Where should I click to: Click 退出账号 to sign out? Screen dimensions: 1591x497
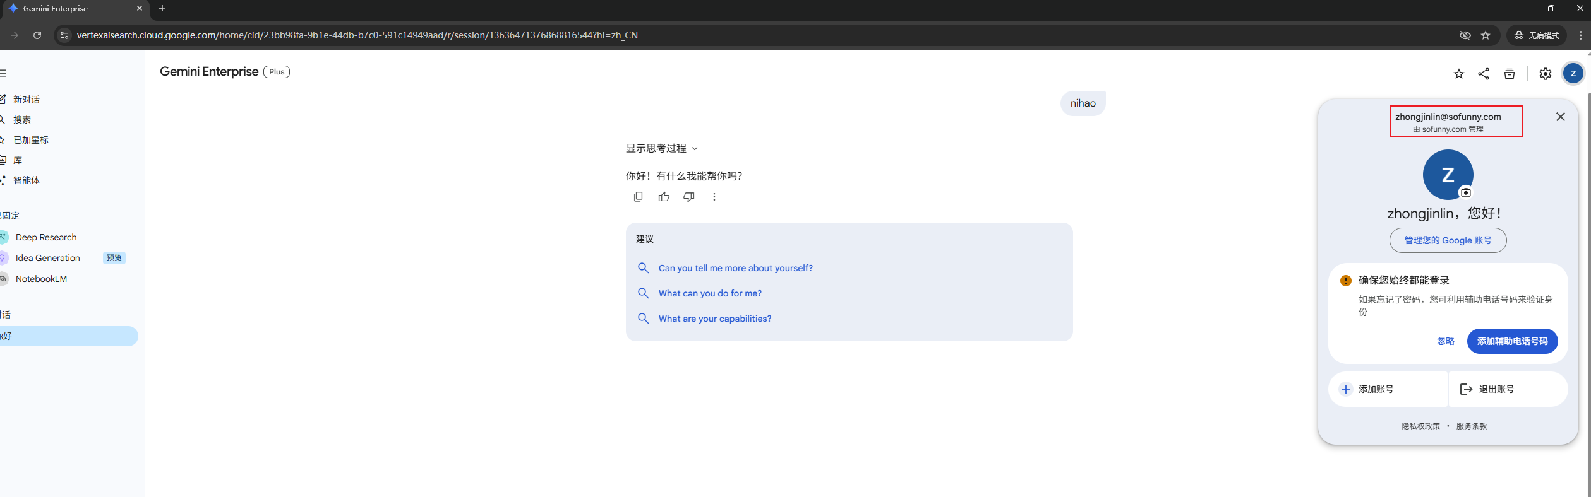point(1496,389)
